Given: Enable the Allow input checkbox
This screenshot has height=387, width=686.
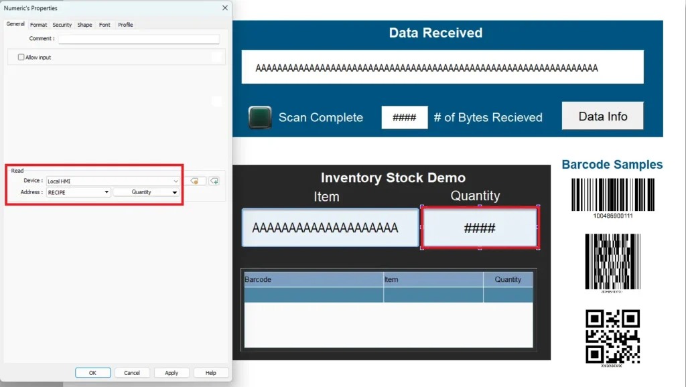Looking at the screenshot, I should pyautogui.click(x=21, y=58).
